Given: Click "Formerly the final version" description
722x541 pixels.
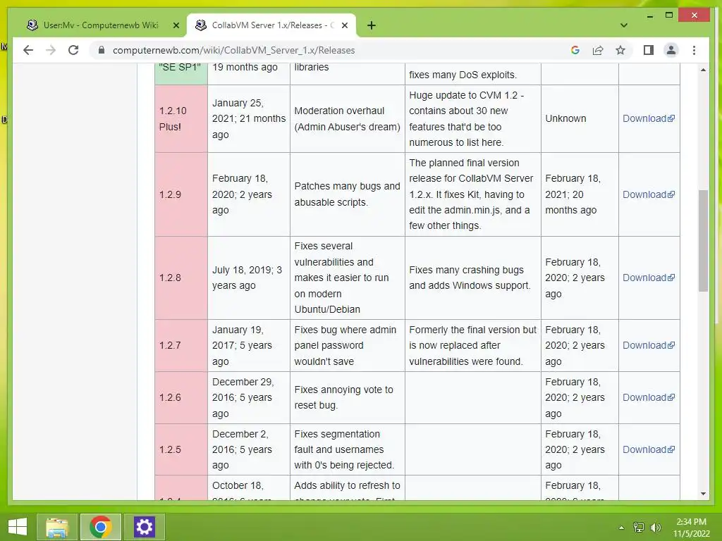Looking at the screenshot, I should click(x=473, y=345).
